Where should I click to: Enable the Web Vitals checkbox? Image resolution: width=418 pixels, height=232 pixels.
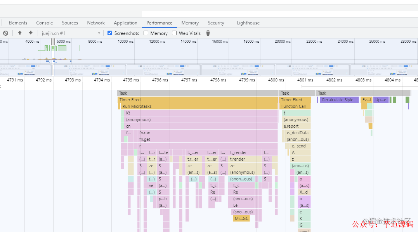174,33
